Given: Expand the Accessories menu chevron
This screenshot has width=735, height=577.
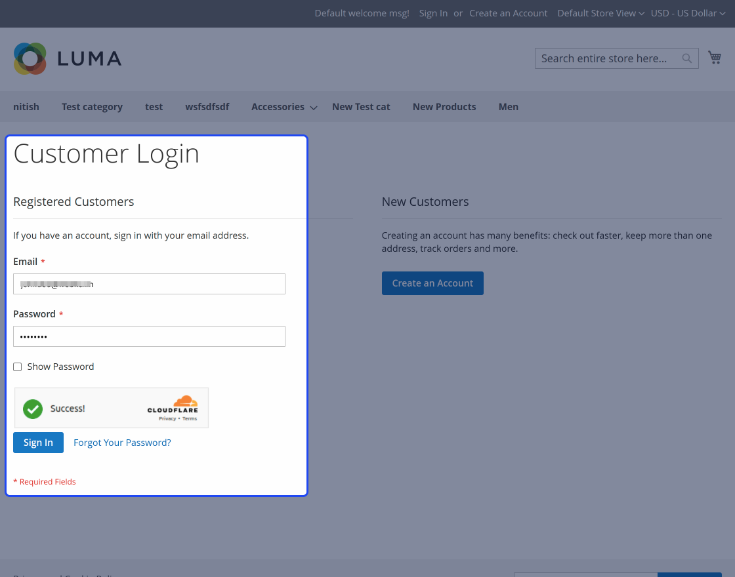Looking at the screenshot, I should pyautogui.click(x=313, y=108).
